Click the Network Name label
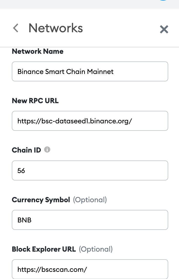This screenshot has height=279, width=179. tap(38, 51)
